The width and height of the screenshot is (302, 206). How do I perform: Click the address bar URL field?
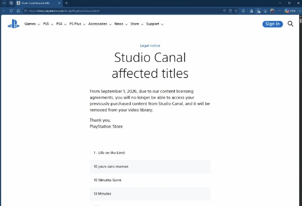[x=123, y=11]
